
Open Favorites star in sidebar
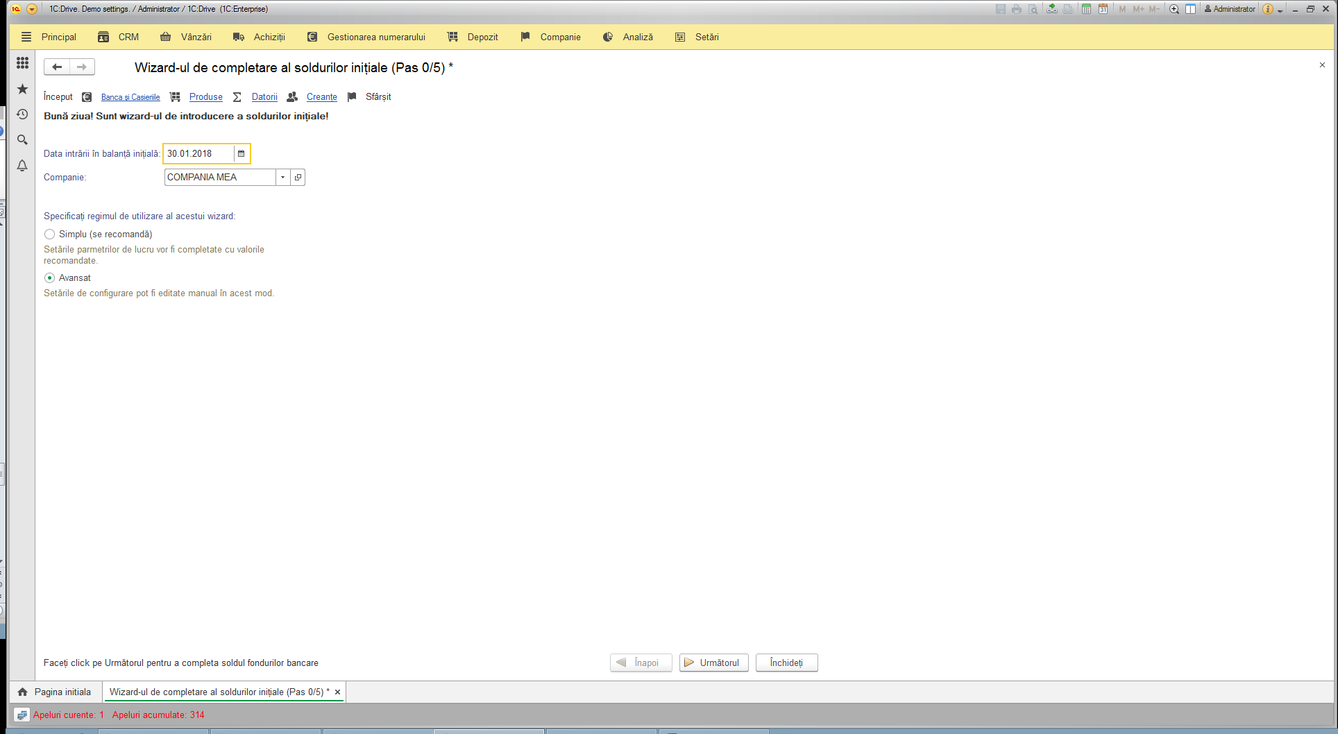[22, 89]
